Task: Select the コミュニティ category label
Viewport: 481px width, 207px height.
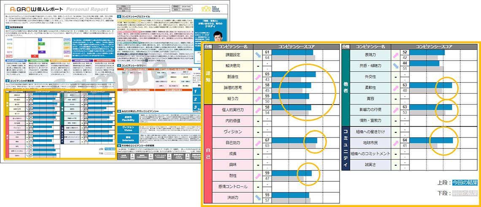Action: pyautogui.click(x=346, y=148)
